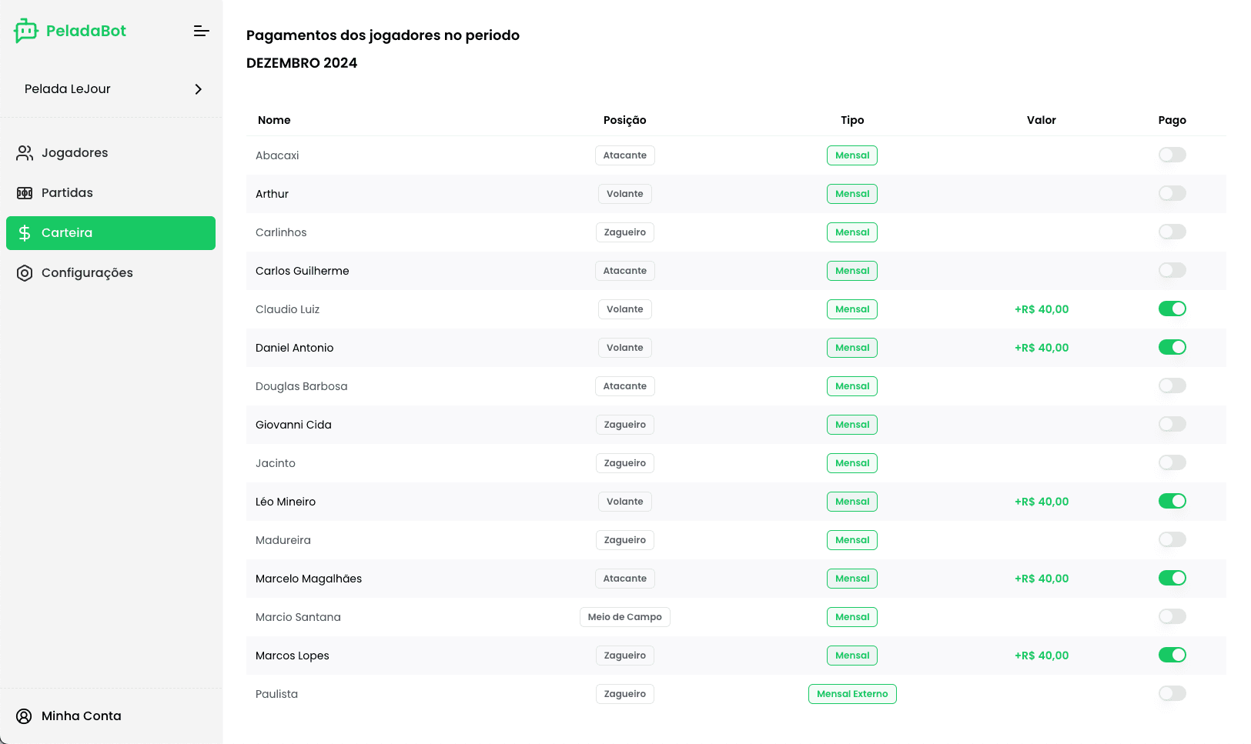
Task: Turn off Marcos Lopes paid switch
Action: click(1172, 656)
